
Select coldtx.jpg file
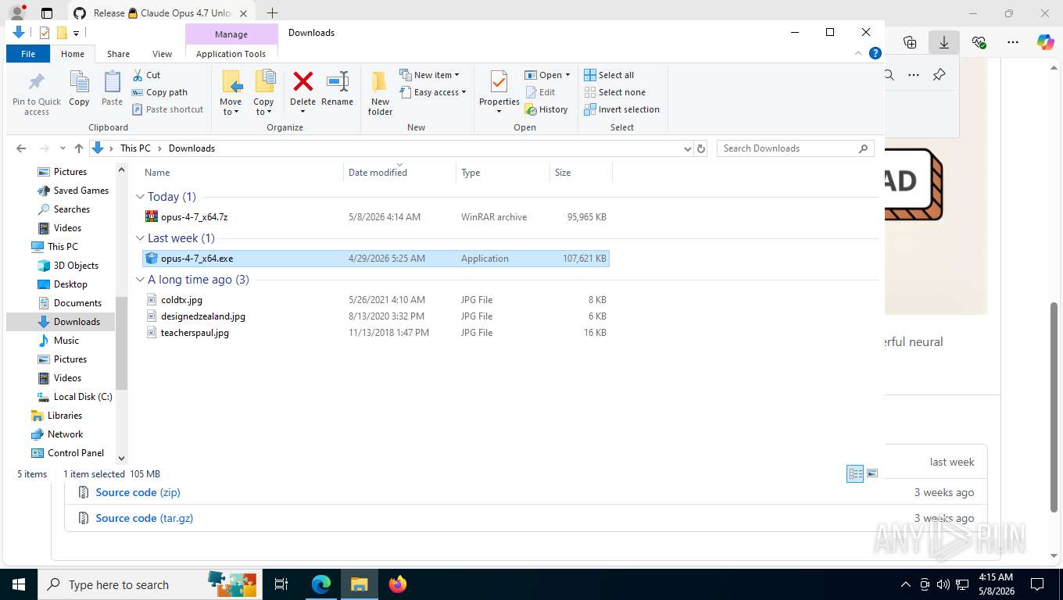coord(376,300)
